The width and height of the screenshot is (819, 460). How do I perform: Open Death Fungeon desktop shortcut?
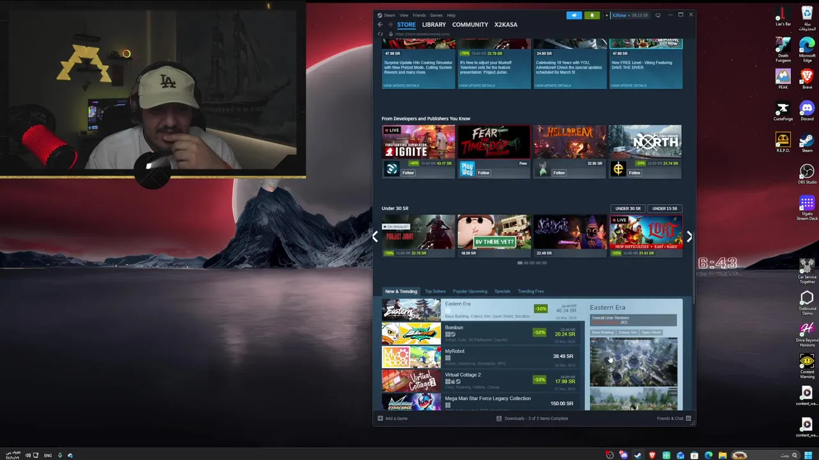tap(783, 49)
